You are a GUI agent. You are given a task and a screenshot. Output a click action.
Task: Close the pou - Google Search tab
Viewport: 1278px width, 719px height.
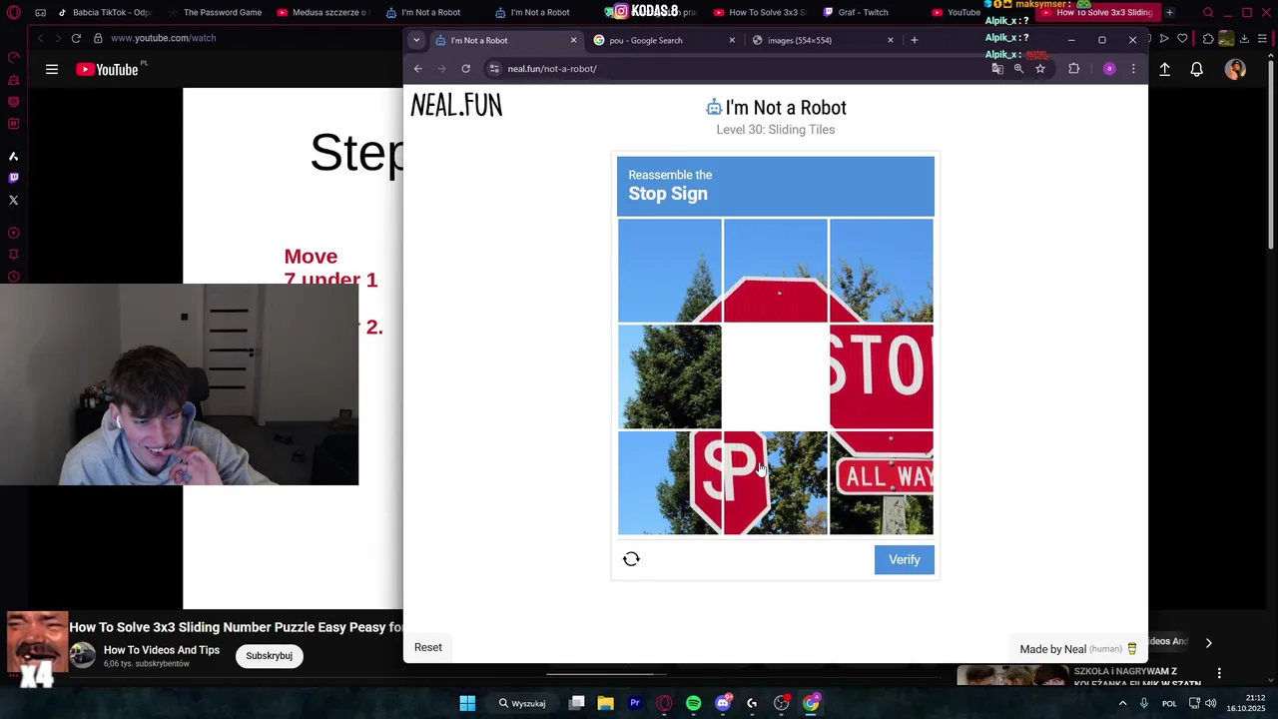(x=732, y=40)
